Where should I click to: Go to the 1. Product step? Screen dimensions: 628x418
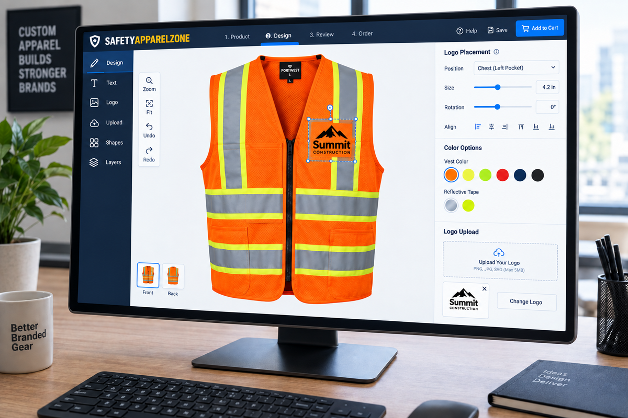237,37
